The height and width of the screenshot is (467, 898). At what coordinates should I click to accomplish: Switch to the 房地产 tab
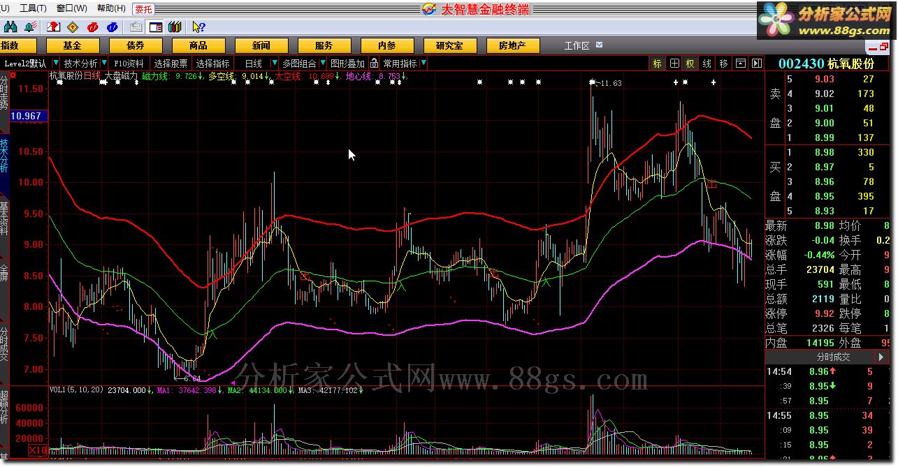pyautogui.click(x=513, y=45)
